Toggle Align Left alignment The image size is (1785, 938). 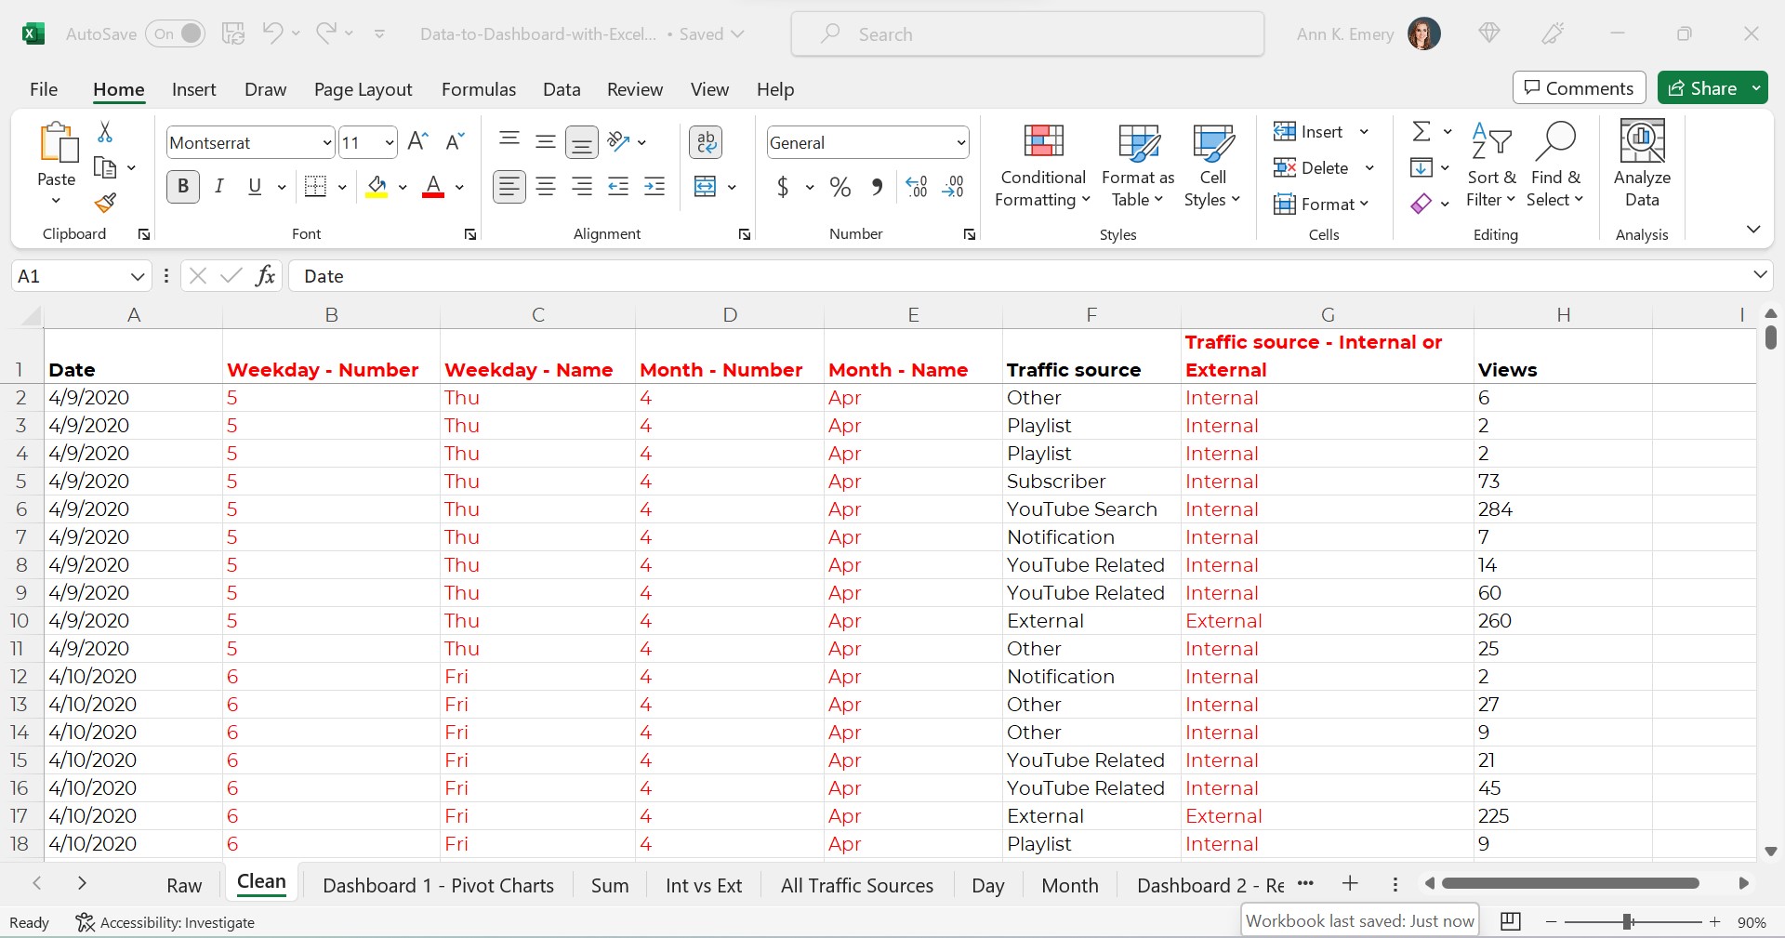coord(509,187)
